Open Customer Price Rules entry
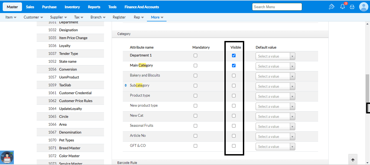Screen dimensions: 370x165 [x=76, y=101]
